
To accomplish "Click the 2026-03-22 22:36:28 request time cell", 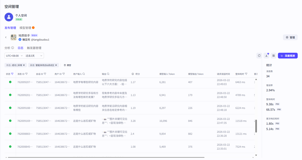I will [223, 134].
